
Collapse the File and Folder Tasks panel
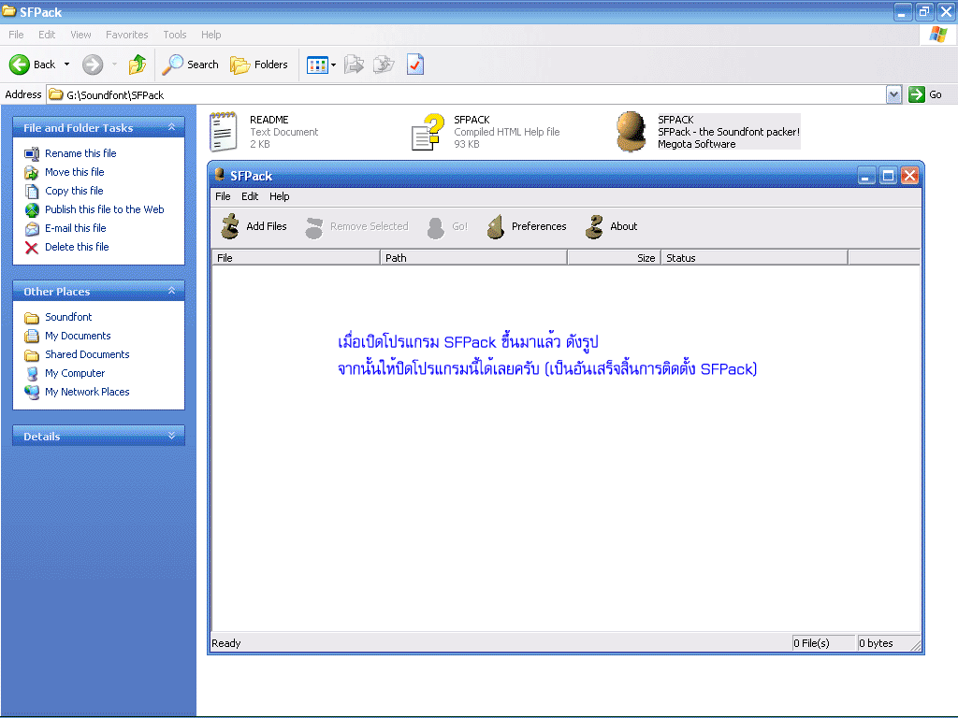click(x=172, y=127)
